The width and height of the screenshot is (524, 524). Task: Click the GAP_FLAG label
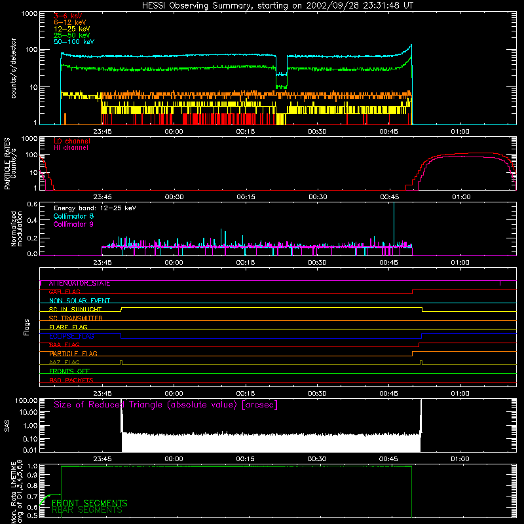pos(64,291)
